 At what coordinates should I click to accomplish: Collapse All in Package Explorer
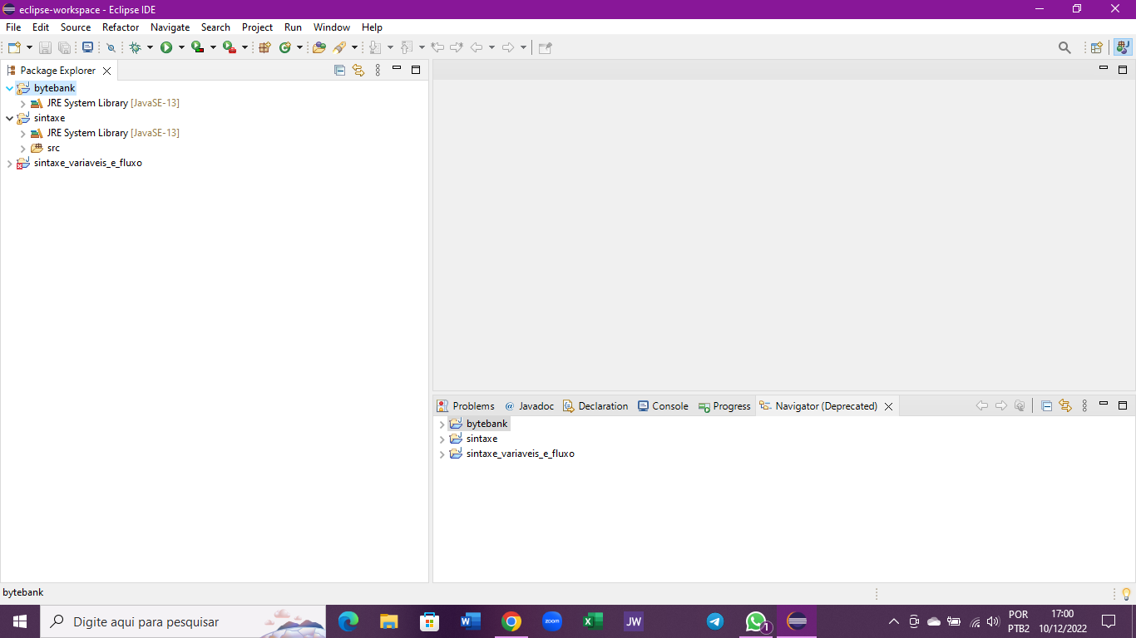pos(339,71)
